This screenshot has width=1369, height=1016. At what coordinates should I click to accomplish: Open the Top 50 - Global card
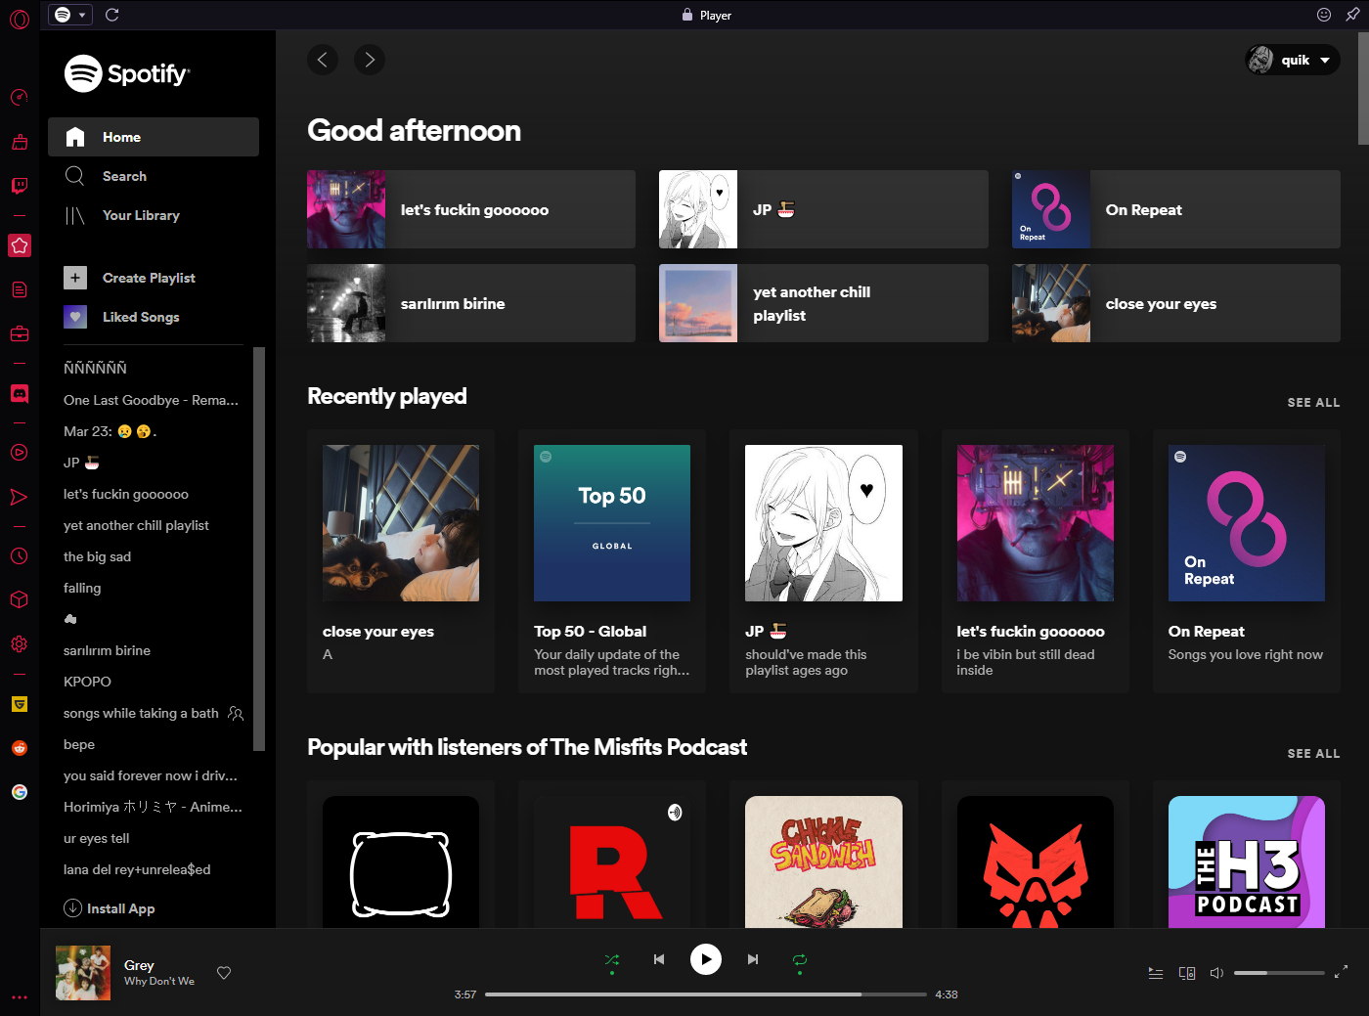[612, 561]
